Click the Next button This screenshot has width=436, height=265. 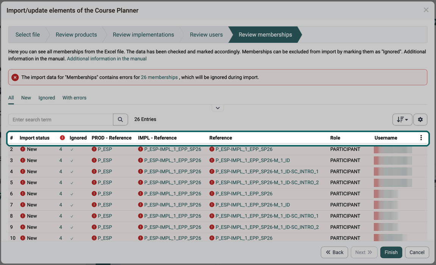(x=364, y=252)
